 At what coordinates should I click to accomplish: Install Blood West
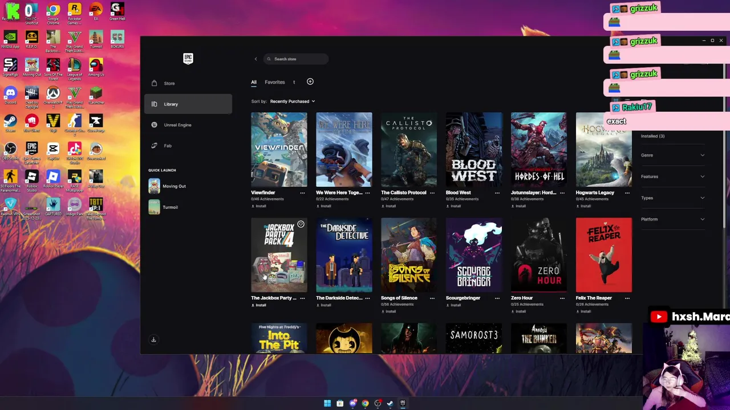coord(454,206)
